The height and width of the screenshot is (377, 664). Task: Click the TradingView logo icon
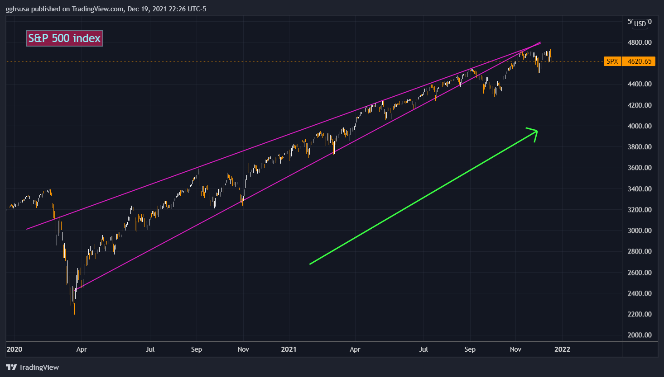pos(11,368)
